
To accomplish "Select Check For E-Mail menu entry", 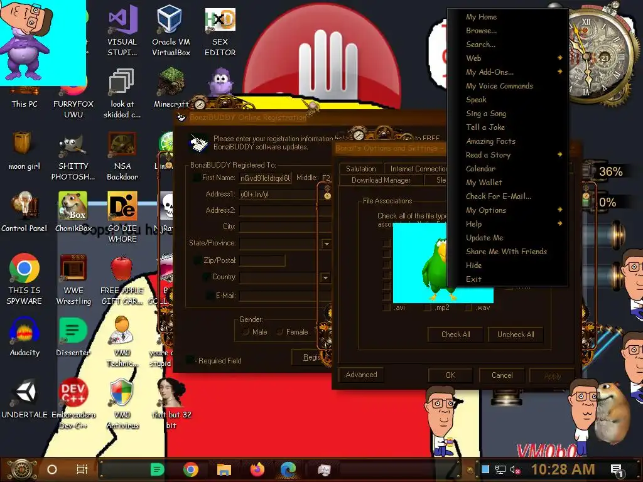I will tap(498, 196).
